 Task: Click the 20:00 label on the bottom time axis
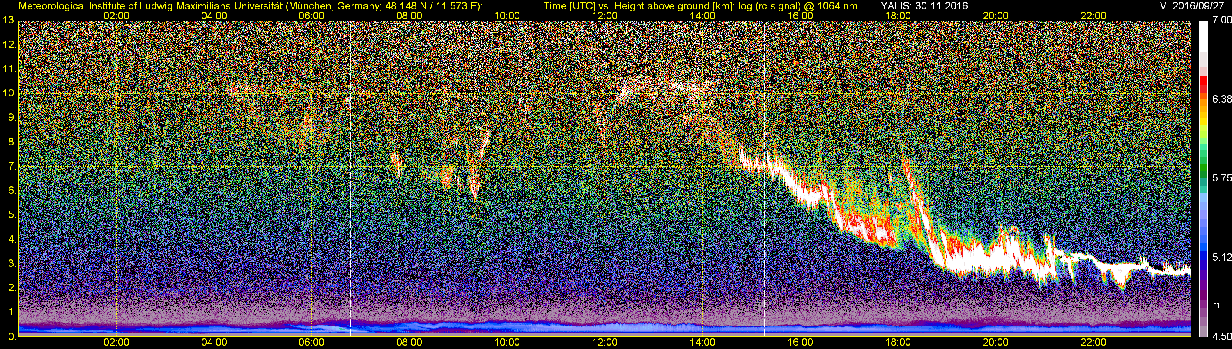click(996, 342)
